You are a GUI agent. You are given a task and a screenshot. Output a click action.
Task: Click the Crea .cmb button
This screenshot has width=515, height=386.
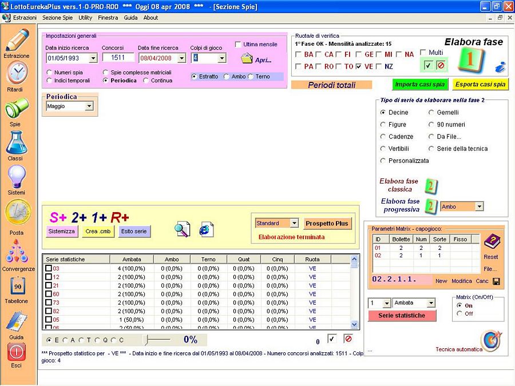98,232
